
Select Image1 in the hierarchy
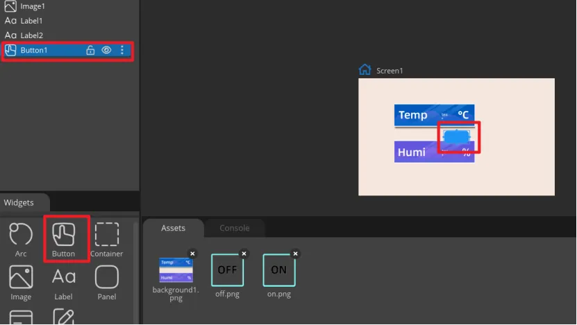tap(31, 6)
